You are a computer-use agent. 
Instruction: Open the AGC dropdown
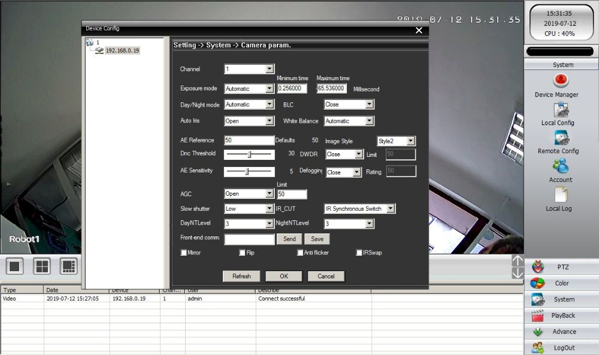(x=249, y=193)
